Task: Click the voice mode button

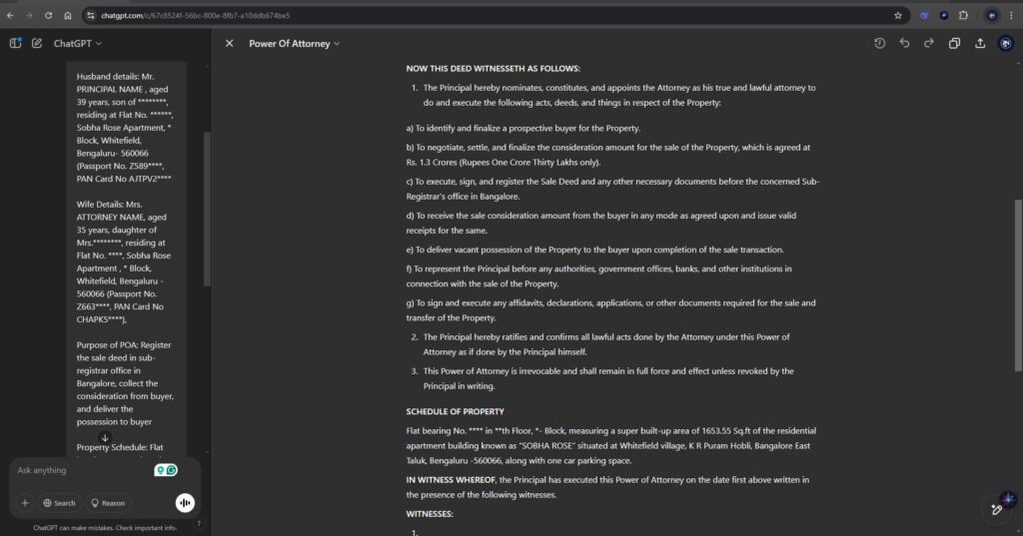Action: 185,503
